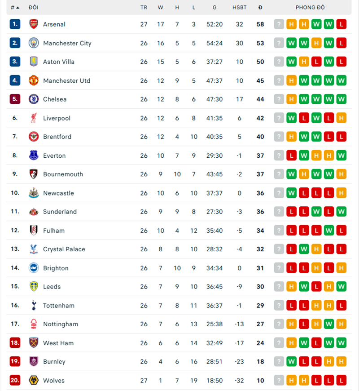Click the W wins column header

pos(161,8)
